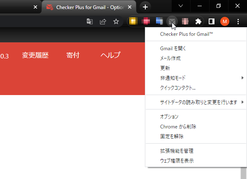Select Gmail を開く from the context menu
Screen dimensions: 247x179
pyautogui.click(x=173, y=49)
